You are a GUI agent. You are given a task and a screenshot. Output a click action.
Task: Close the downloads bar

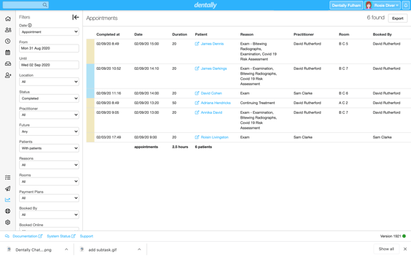pyautogui.click(x=405, y=249)
